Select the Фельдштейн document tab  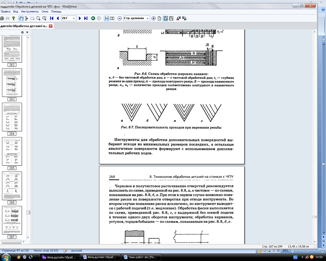[x=24, y=26]
